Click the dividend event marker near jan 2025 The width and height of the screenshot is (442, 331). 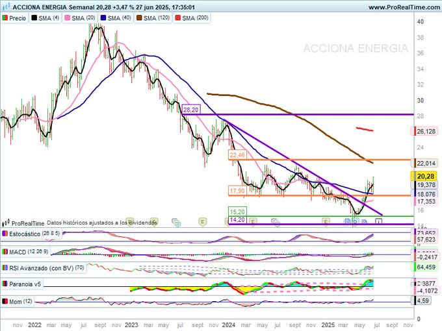click(x=326, y=222)
